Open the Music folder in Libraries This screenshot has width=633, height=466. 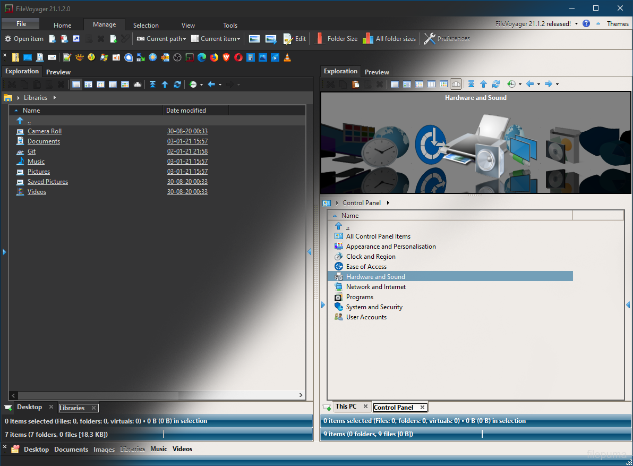tap(36, 162)
